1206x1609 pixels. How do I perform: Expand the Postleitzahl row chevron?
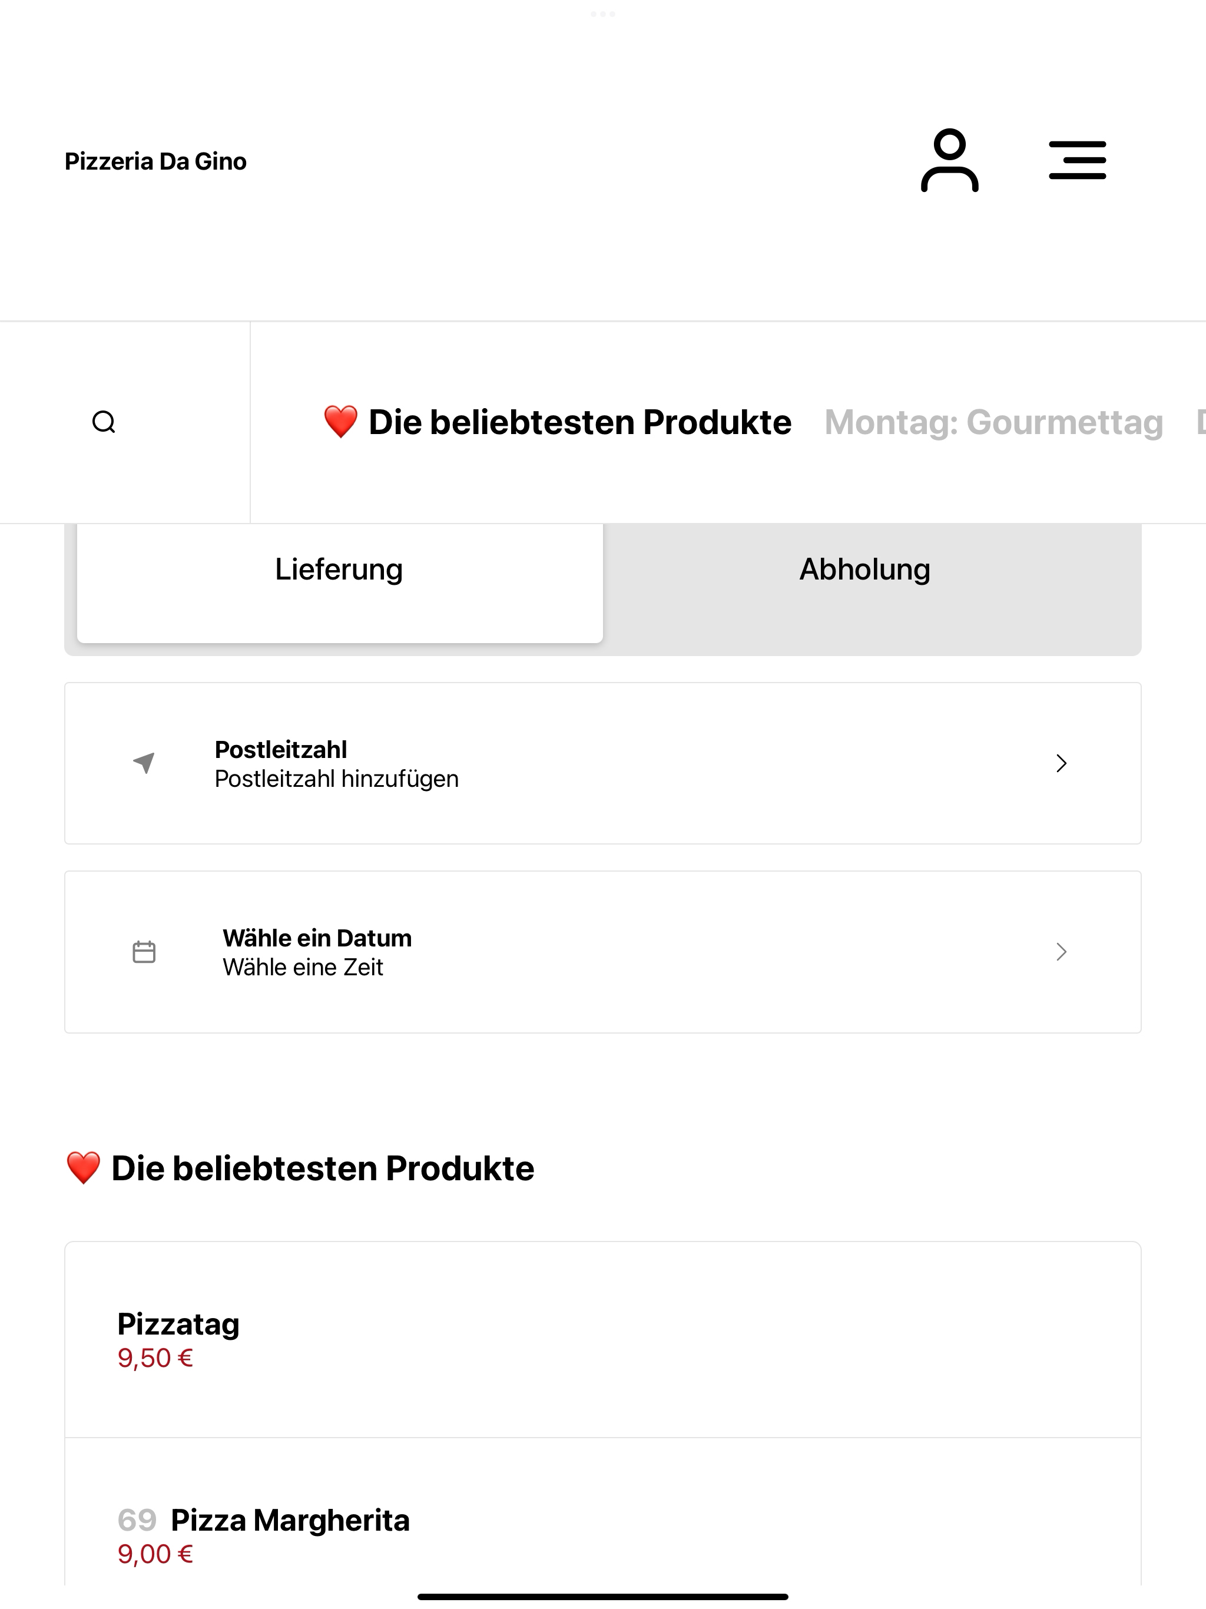(1061, 763)
